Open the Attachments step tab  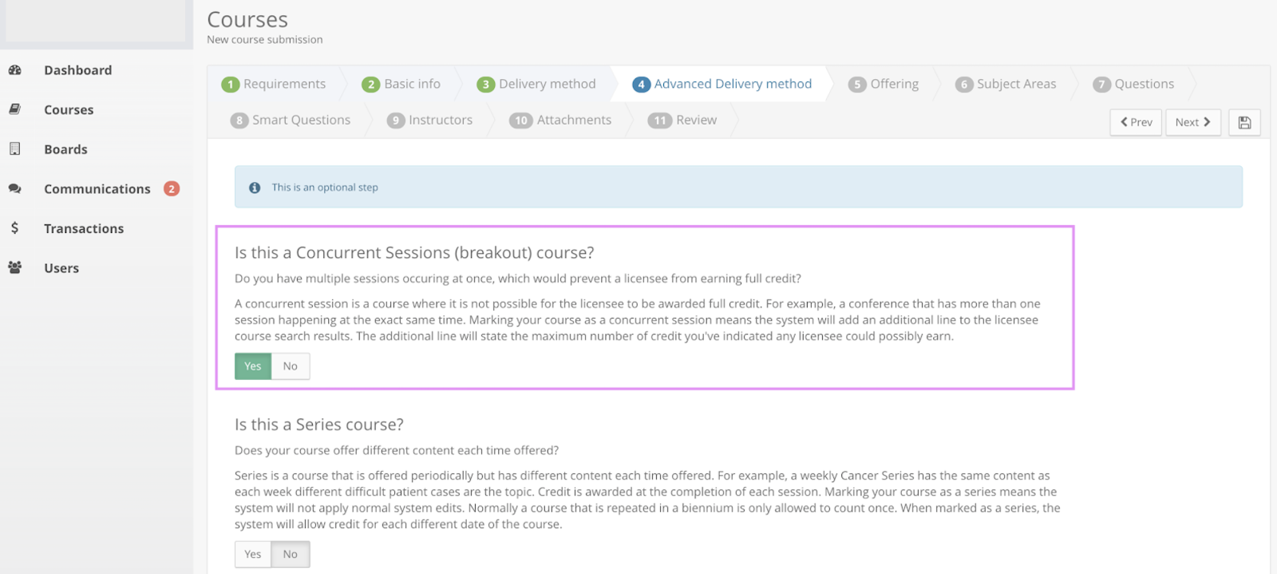click(x=560, y=121)
